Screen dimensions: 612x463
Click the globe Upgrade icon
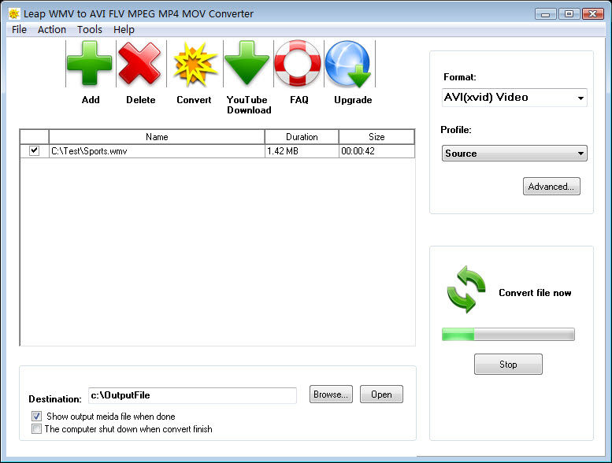pyautogui.click(x=348, y=64)
